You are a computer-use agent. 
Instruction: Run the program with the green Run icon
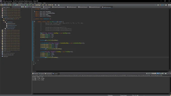(27, 5)
